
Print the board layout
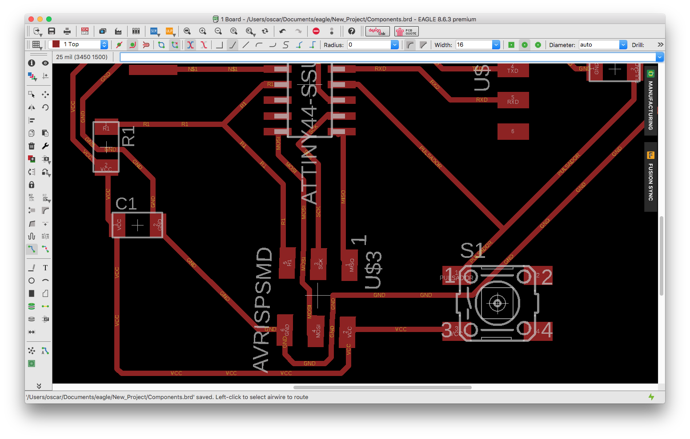pos(67,31)
